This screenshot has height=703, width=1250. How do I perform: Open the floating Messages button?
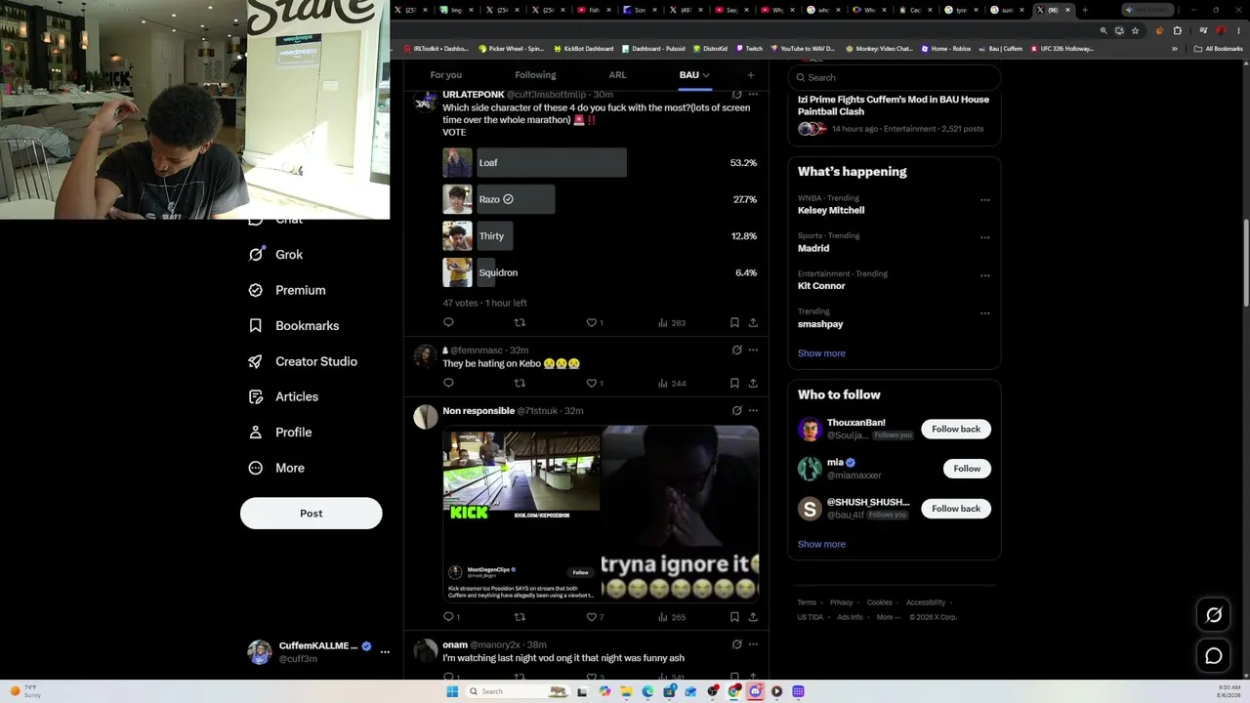tap(1214, 656)
